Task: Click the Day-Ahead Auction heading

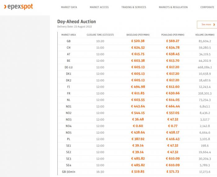Action: point(77,22)
